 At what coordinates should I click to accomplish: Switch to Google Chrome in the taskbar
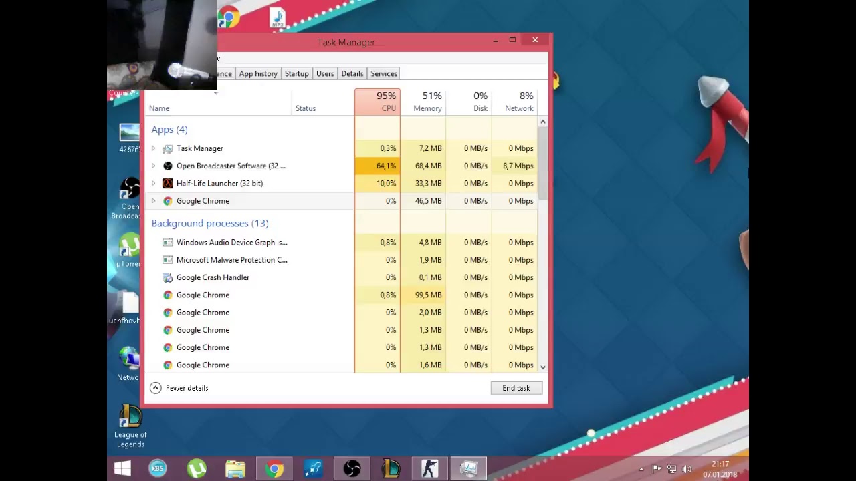coord(274,468)
